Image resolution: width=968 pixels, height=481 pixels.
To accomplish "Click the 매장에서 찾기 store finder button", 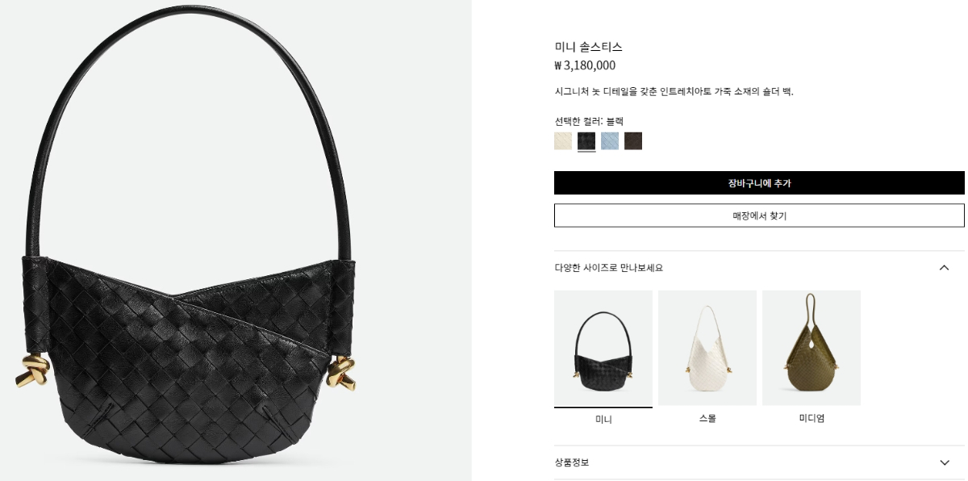I will (759, 215).
